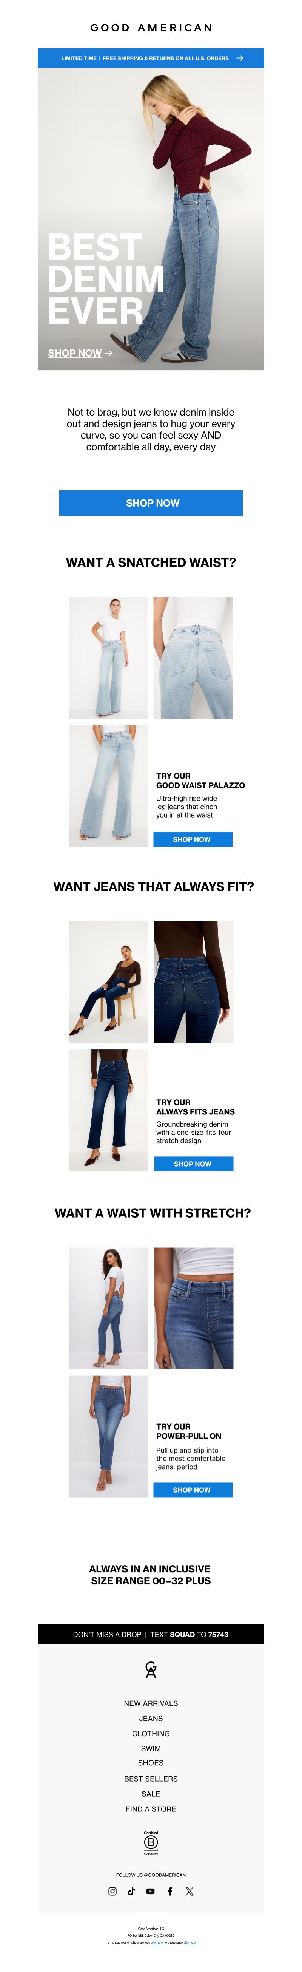
Task: Shop Now for Good Waist Palazzo
Action: click(x=192, y=840)
